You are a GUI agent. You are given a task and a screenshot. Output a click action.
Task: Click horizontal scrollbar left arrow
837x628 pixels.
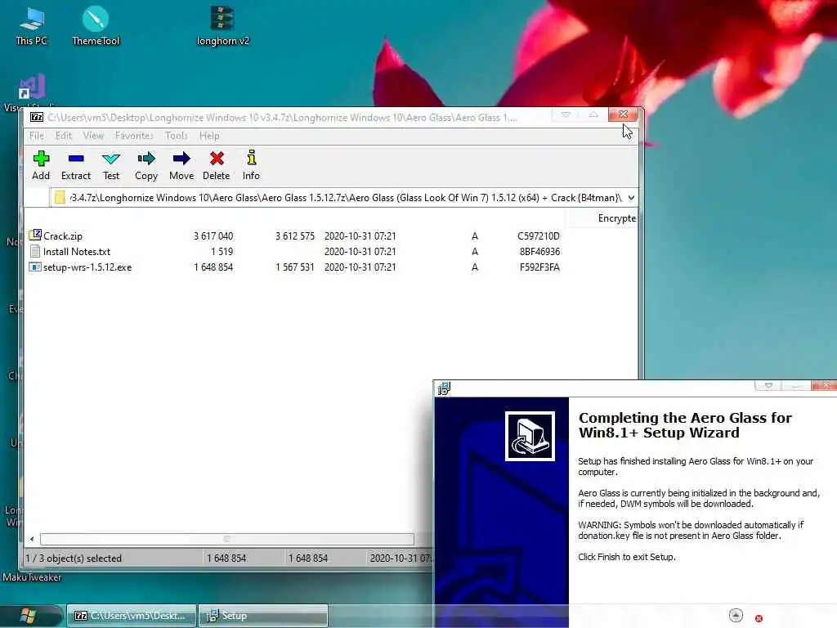(x=32, y=540)
